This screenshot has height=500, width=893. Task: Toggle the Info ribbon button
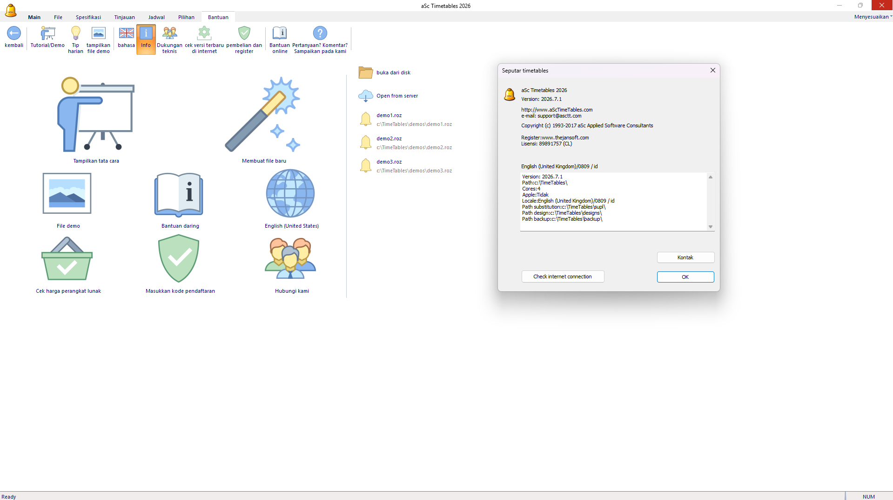[x=146, y=39]
